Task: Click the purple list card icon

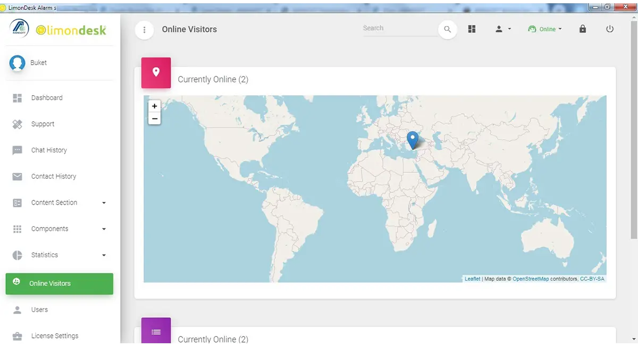Action: pyautogui.click(x=156, y=332)
